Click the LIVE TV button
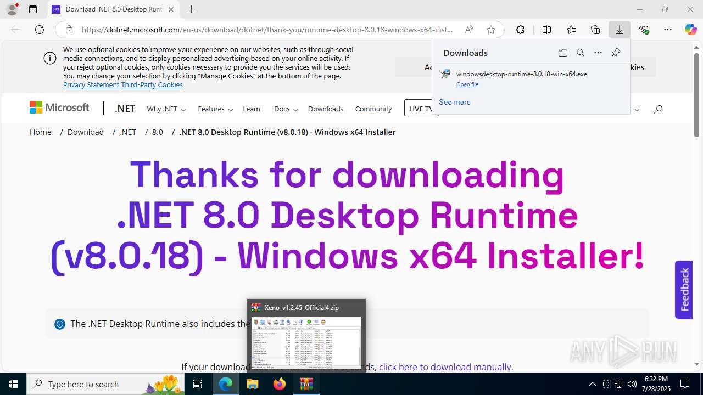Viewport: 703px width, 395px height. (421, 108)
